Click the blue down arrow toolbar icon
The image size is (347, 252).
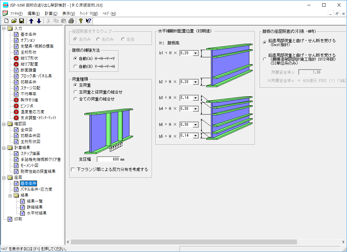click(39, 21)
